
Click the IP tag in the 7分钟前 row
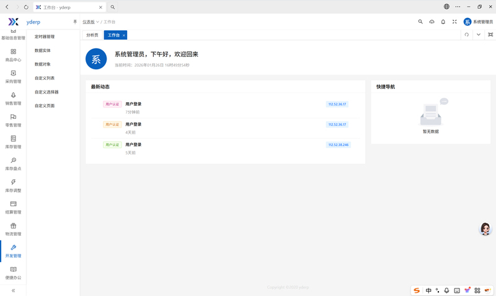click(337, 104)
